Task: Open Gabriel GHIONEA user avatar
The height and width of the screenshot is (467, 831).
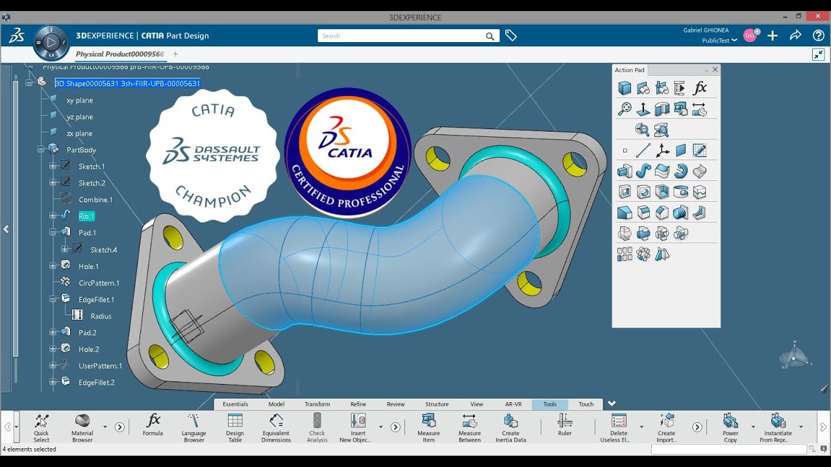Action: coord(750,36)
